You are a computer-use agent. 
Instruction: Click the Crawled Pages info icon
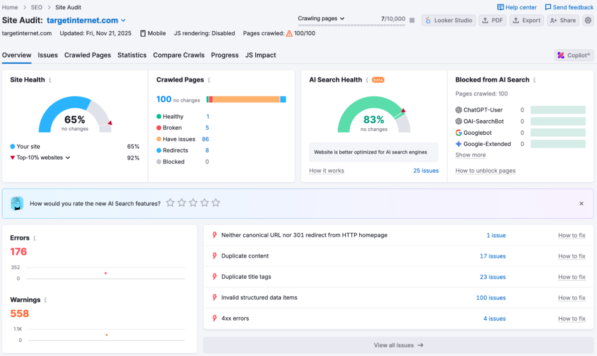[x=209, y=80]
